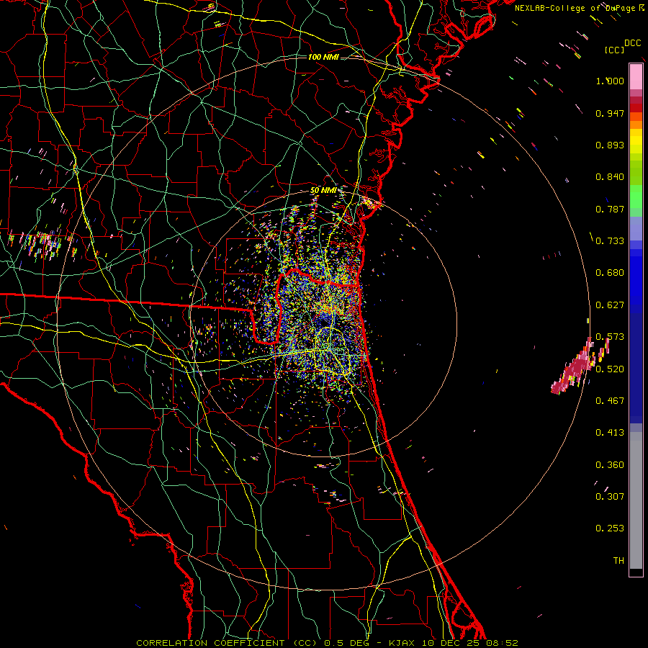Click the 0.573 scale value
648x648 pixels.
610,337
